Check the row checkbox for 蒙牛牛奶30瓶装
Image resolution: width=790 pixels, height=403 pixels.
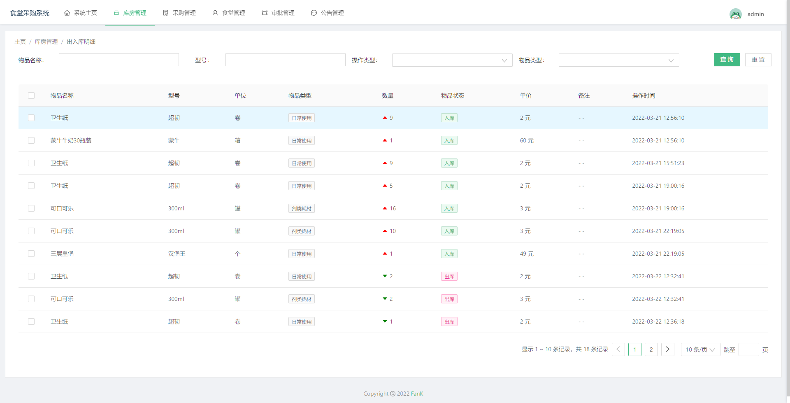click(x=31, y=140)
